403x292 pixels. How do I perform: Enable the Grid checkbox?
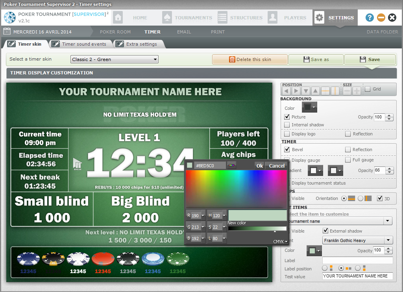point(368,89)
